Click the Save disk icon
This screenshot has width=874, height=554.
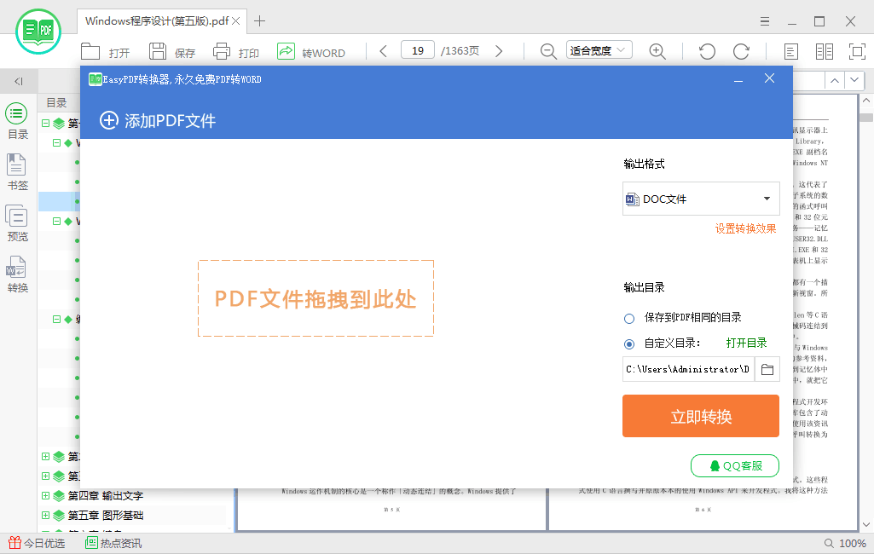coord(158,51)
